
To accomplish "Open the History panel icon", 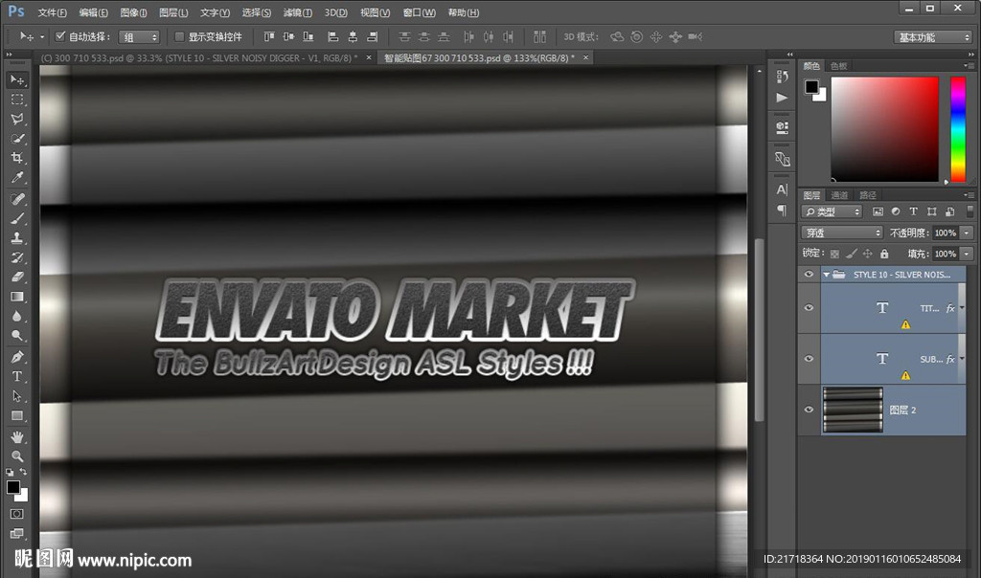I will 782,77.
